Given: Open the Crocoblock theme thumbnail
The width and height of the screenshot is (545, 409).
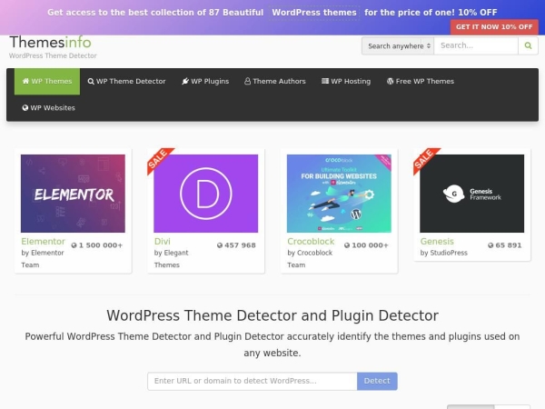Looking at the screenshot, I should click(x=339, y=194).
